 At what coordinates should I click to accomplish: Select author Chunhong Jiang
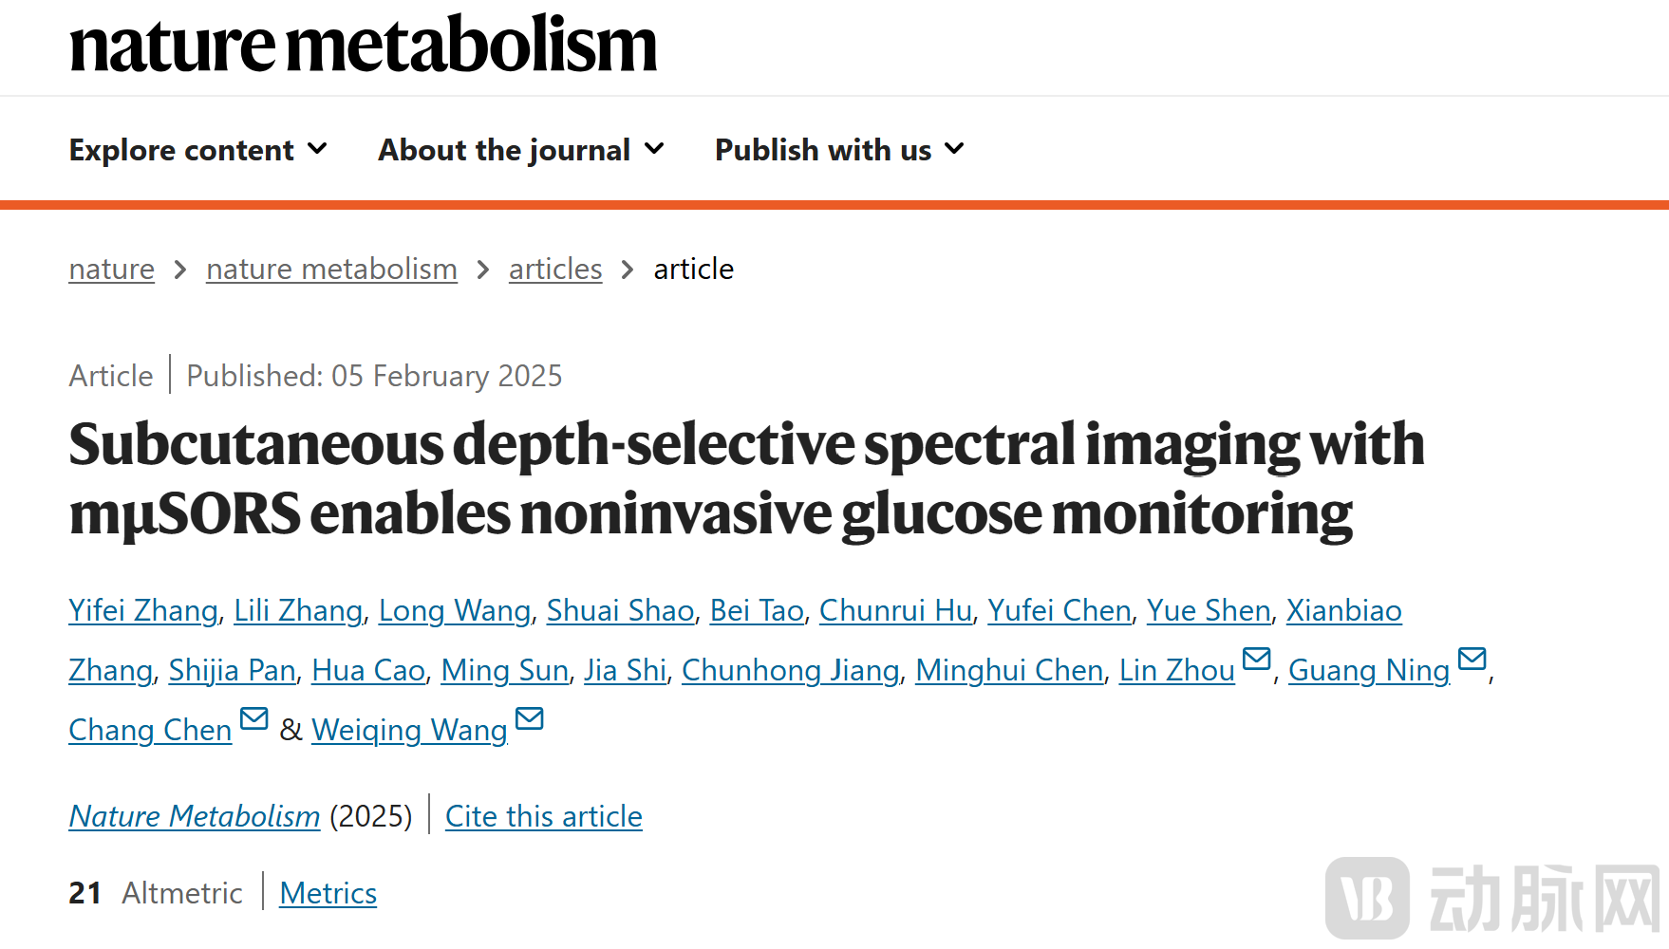pyautogui.click(x=790, y=670)
